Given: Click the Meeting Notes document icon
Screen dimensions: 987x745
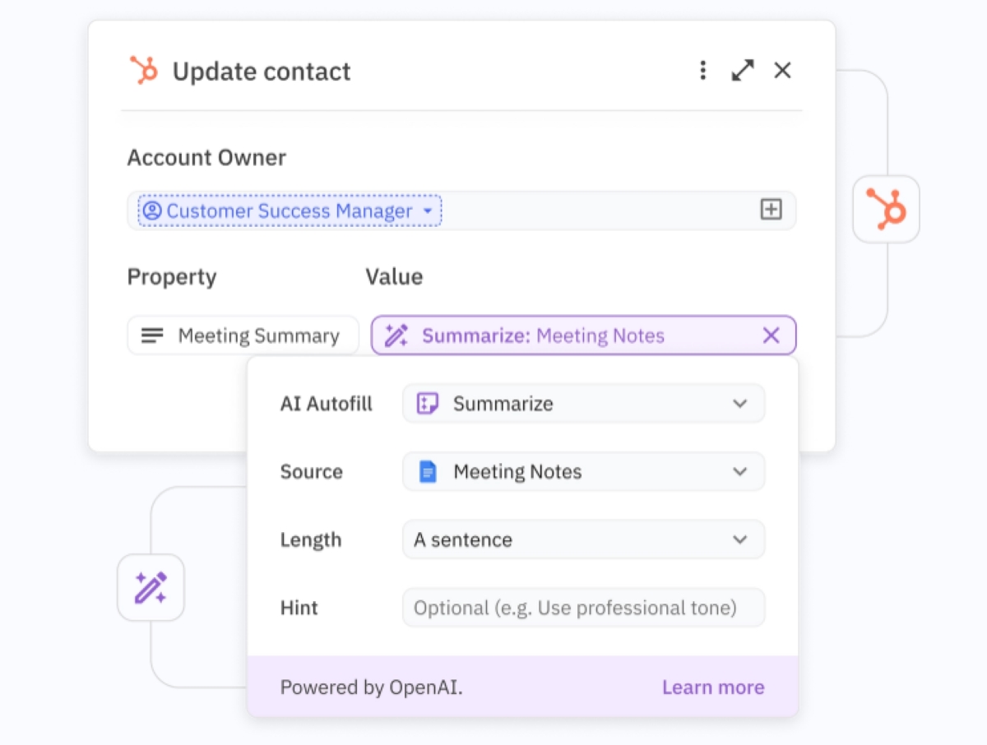Looking at the screenshot, I should click(x=428, y=471).
